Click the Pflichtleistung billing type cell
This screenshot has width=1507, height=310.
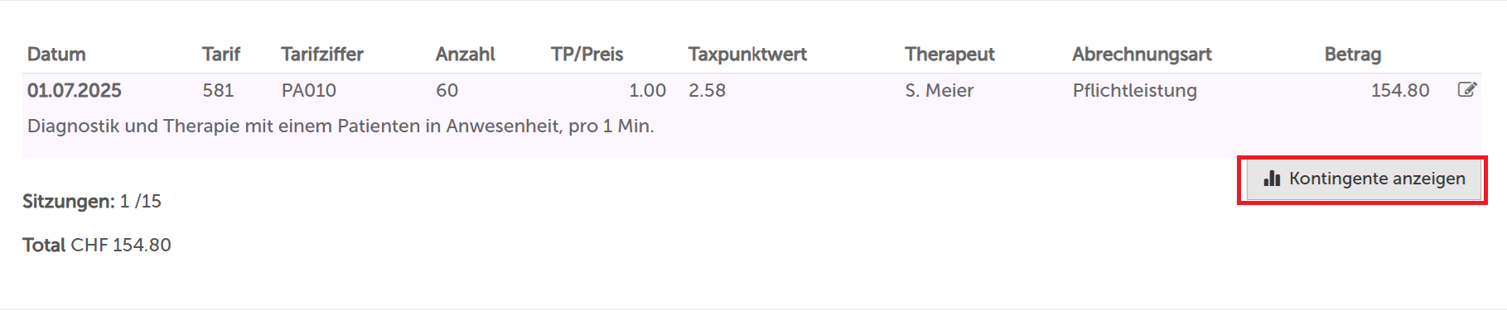(x=1135, y=90)
